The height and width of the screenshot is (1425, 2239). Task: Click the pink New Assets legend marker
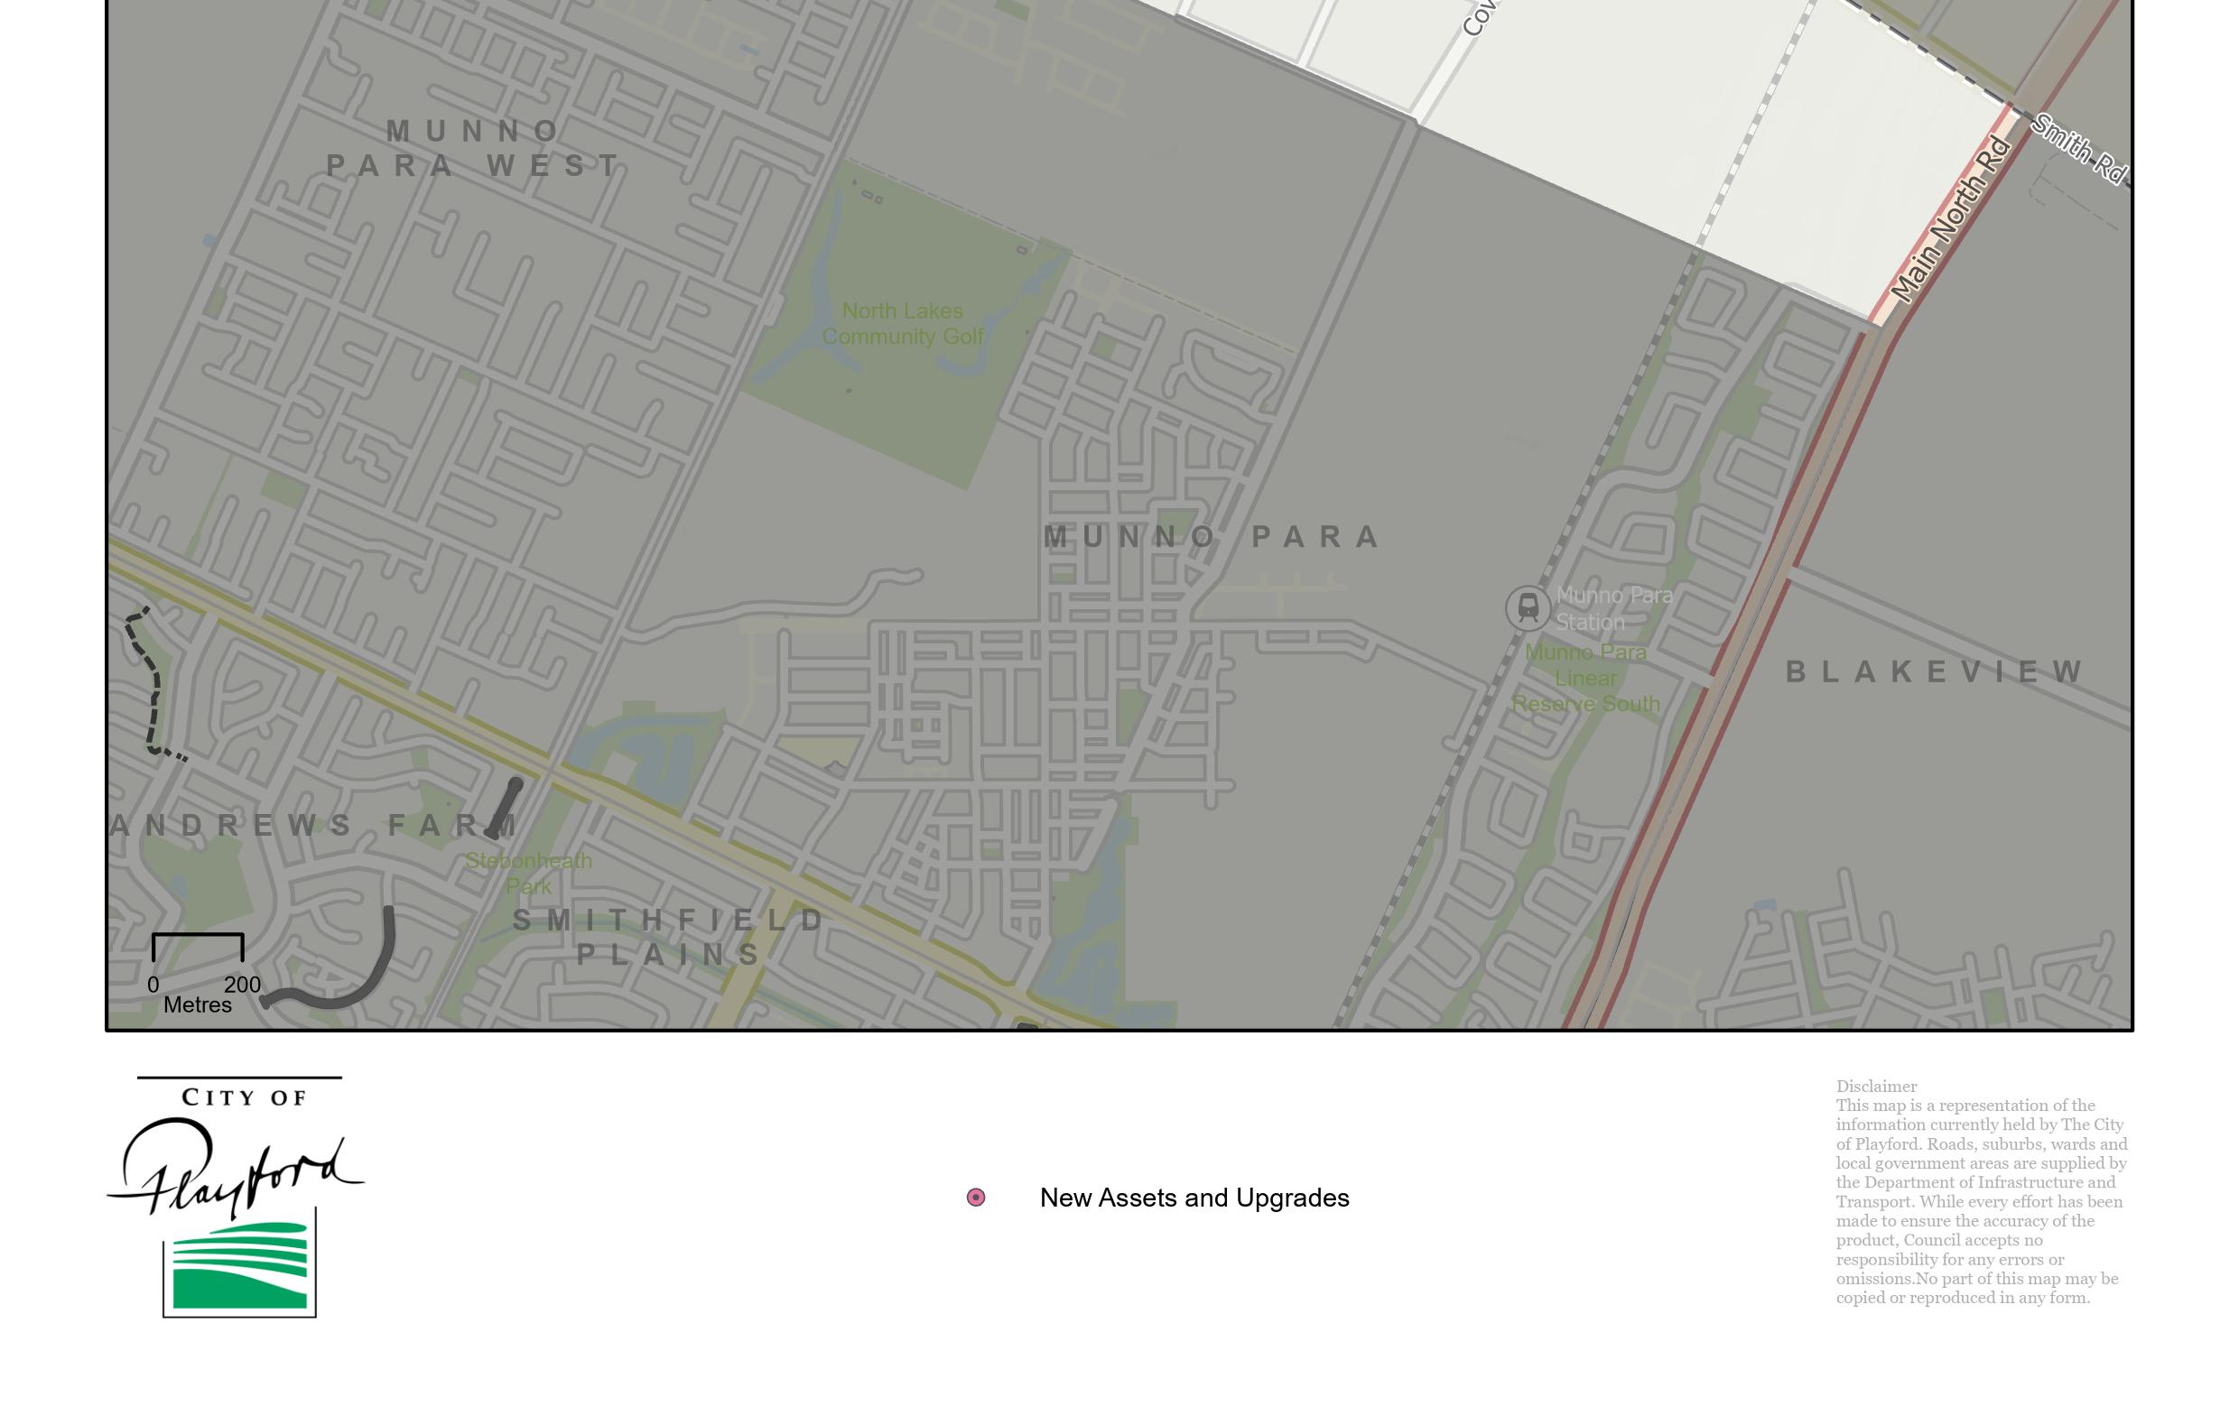[975, 1198]
